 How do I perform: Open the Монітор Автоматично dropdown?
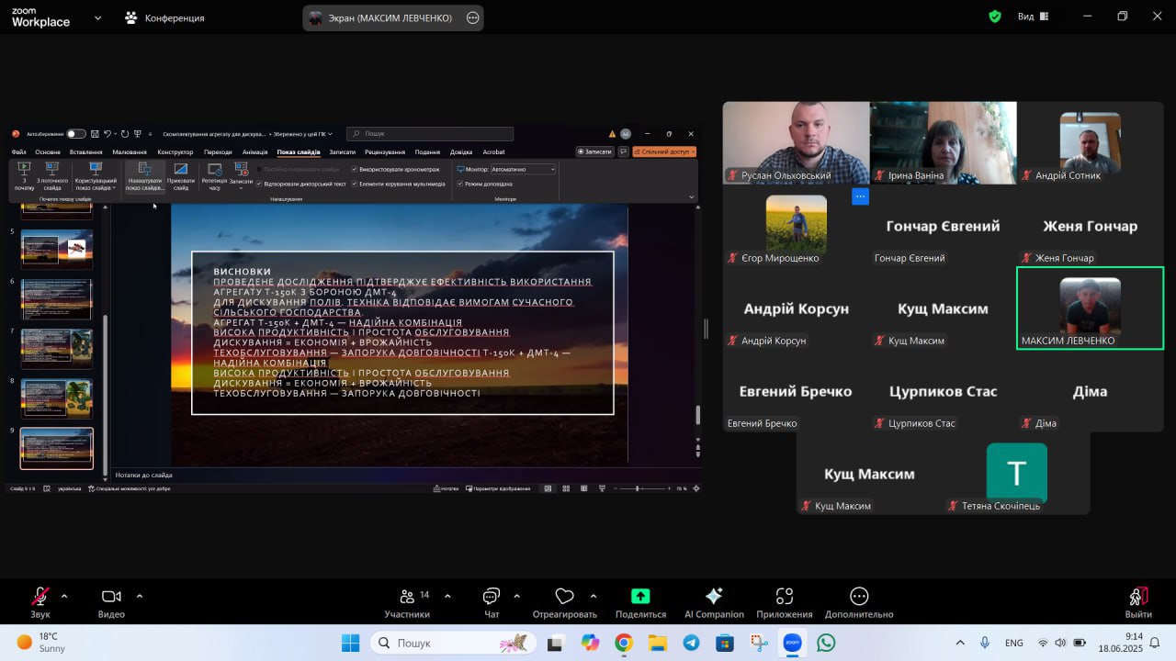523,169
